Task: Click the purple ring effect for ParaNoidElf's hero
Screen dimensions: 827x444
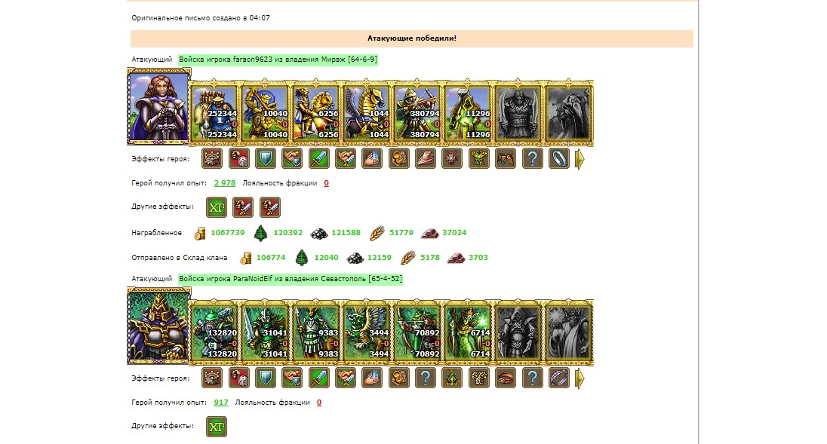Action: coord(558,378)
